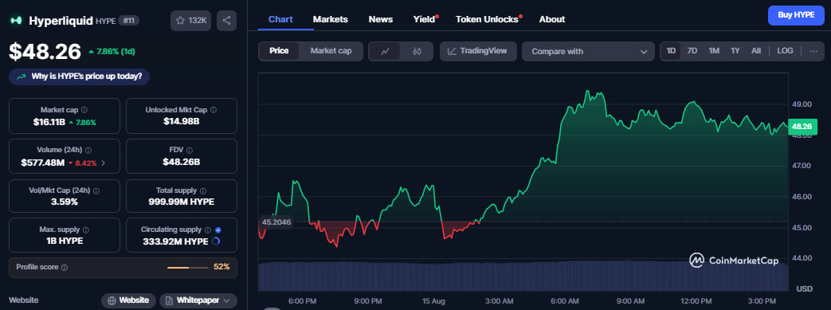Click the Buy HYPE button

pyautogui.click(x=796, y=15)
